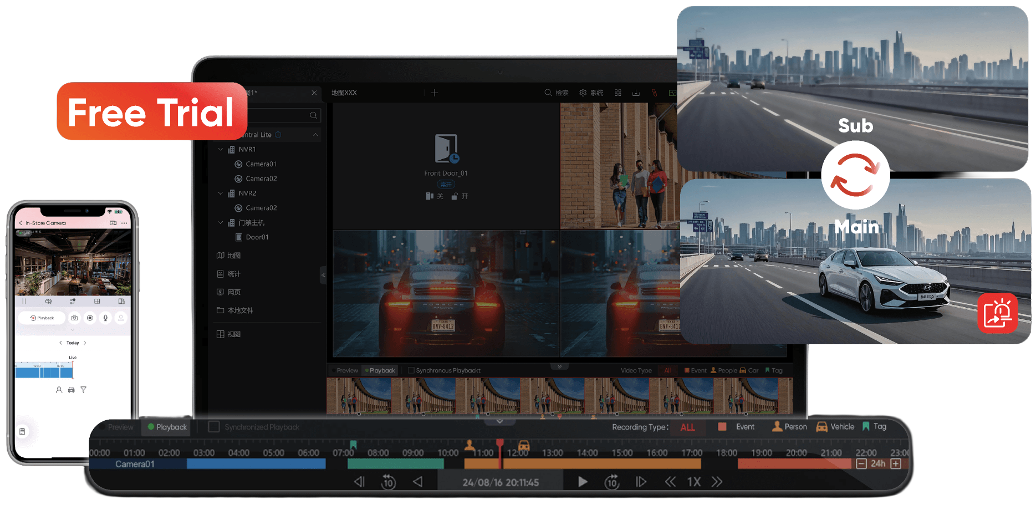Screen dimensions: 1036x505
Task: Toggle the Person recording type filter
Action: (789, 427)
